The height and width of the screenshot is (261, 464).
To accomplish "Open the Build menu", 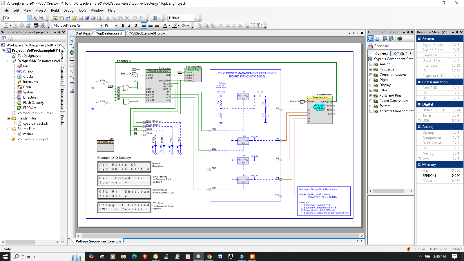I will tap(55, 10).
